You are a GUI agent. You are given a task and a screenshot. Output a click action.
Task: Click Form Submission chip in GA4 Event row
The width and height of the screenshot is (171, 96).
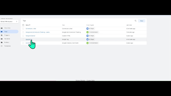[x=93, y=43]
